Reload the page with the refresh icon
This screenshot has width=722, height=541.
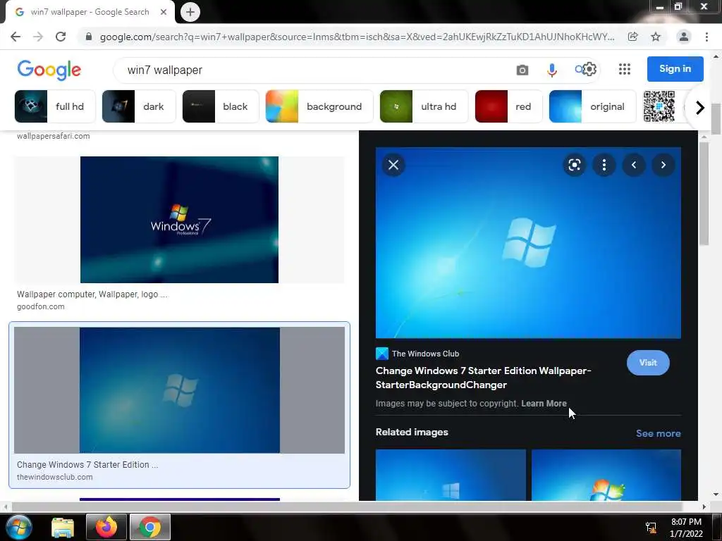pyautogui.click(x=61, y=37)
